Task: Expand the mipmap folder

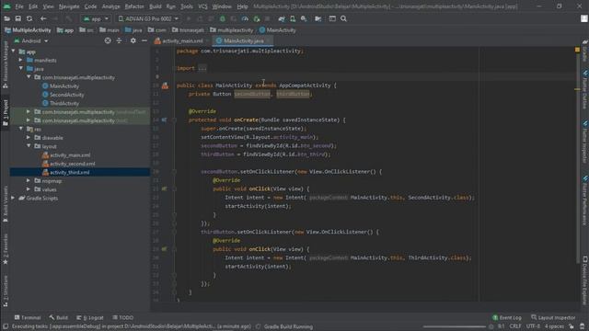Action: (x=29, y=180)
